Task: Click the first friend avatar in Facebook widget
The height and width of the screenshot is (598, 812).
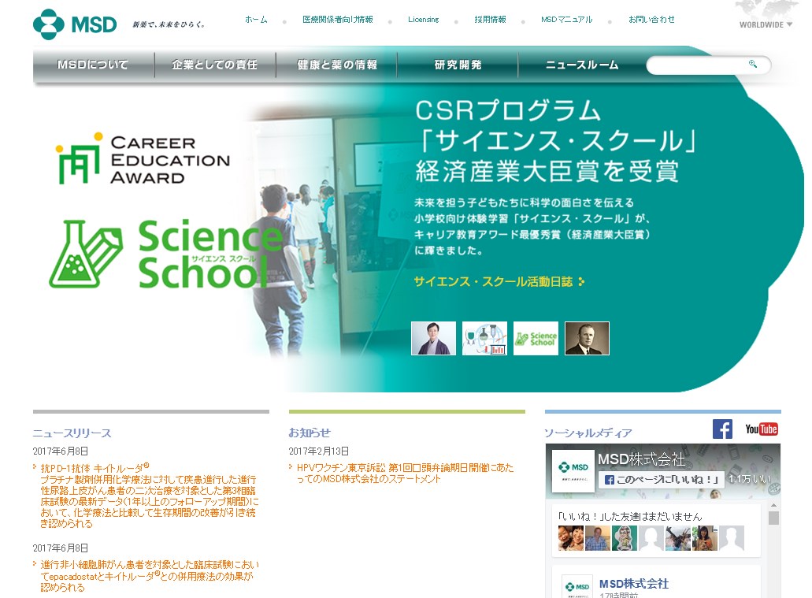Action: (571, 538)
